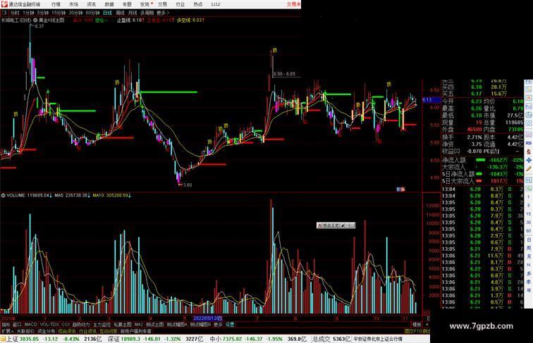Click the 模板 button
The image size is (533, 343).
point(417,325)
